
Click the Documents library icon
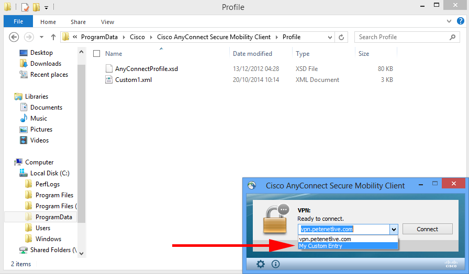click(x=24, y=108)
